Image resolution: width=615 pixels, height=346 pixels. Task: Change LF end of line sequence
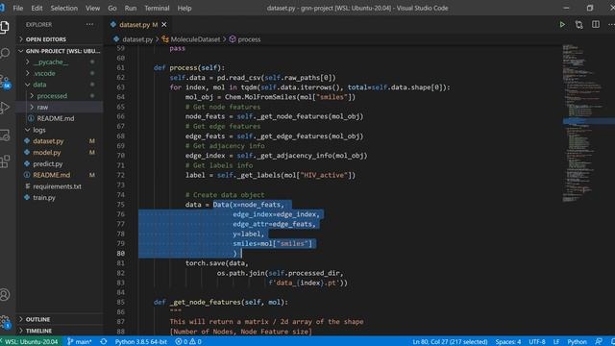(555, 342)
